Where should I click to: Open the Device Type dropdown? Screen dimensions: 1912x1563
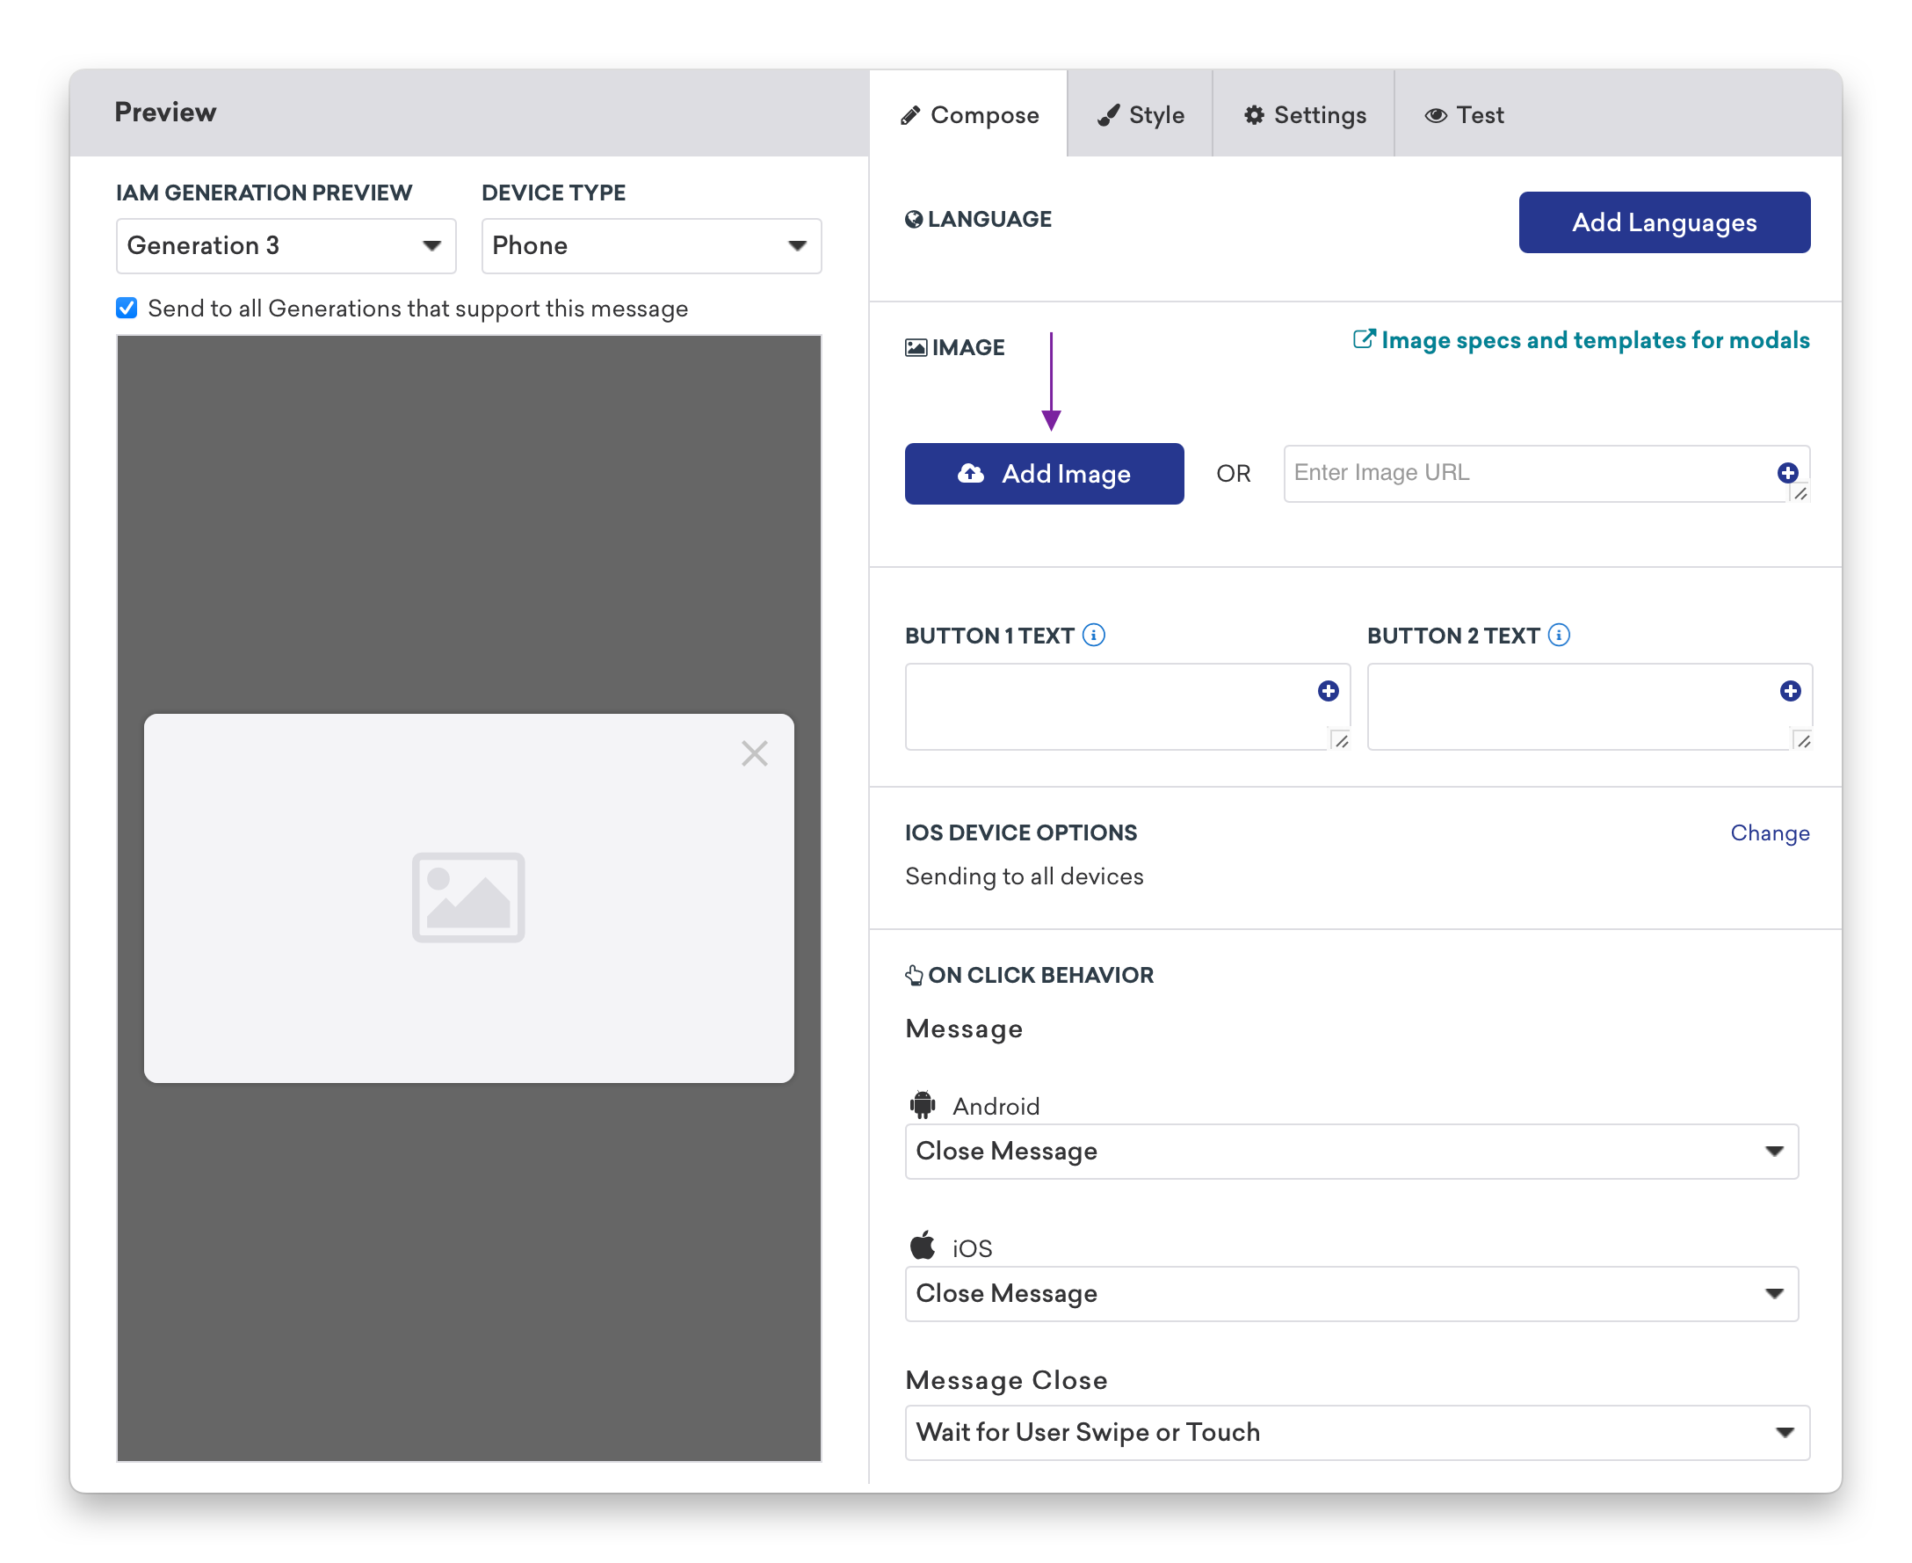[650, 246]
